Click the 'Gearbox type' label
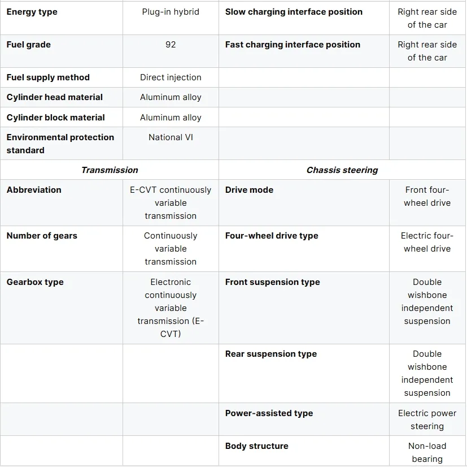This screenshot has height=467, width=467. (35, 282)
